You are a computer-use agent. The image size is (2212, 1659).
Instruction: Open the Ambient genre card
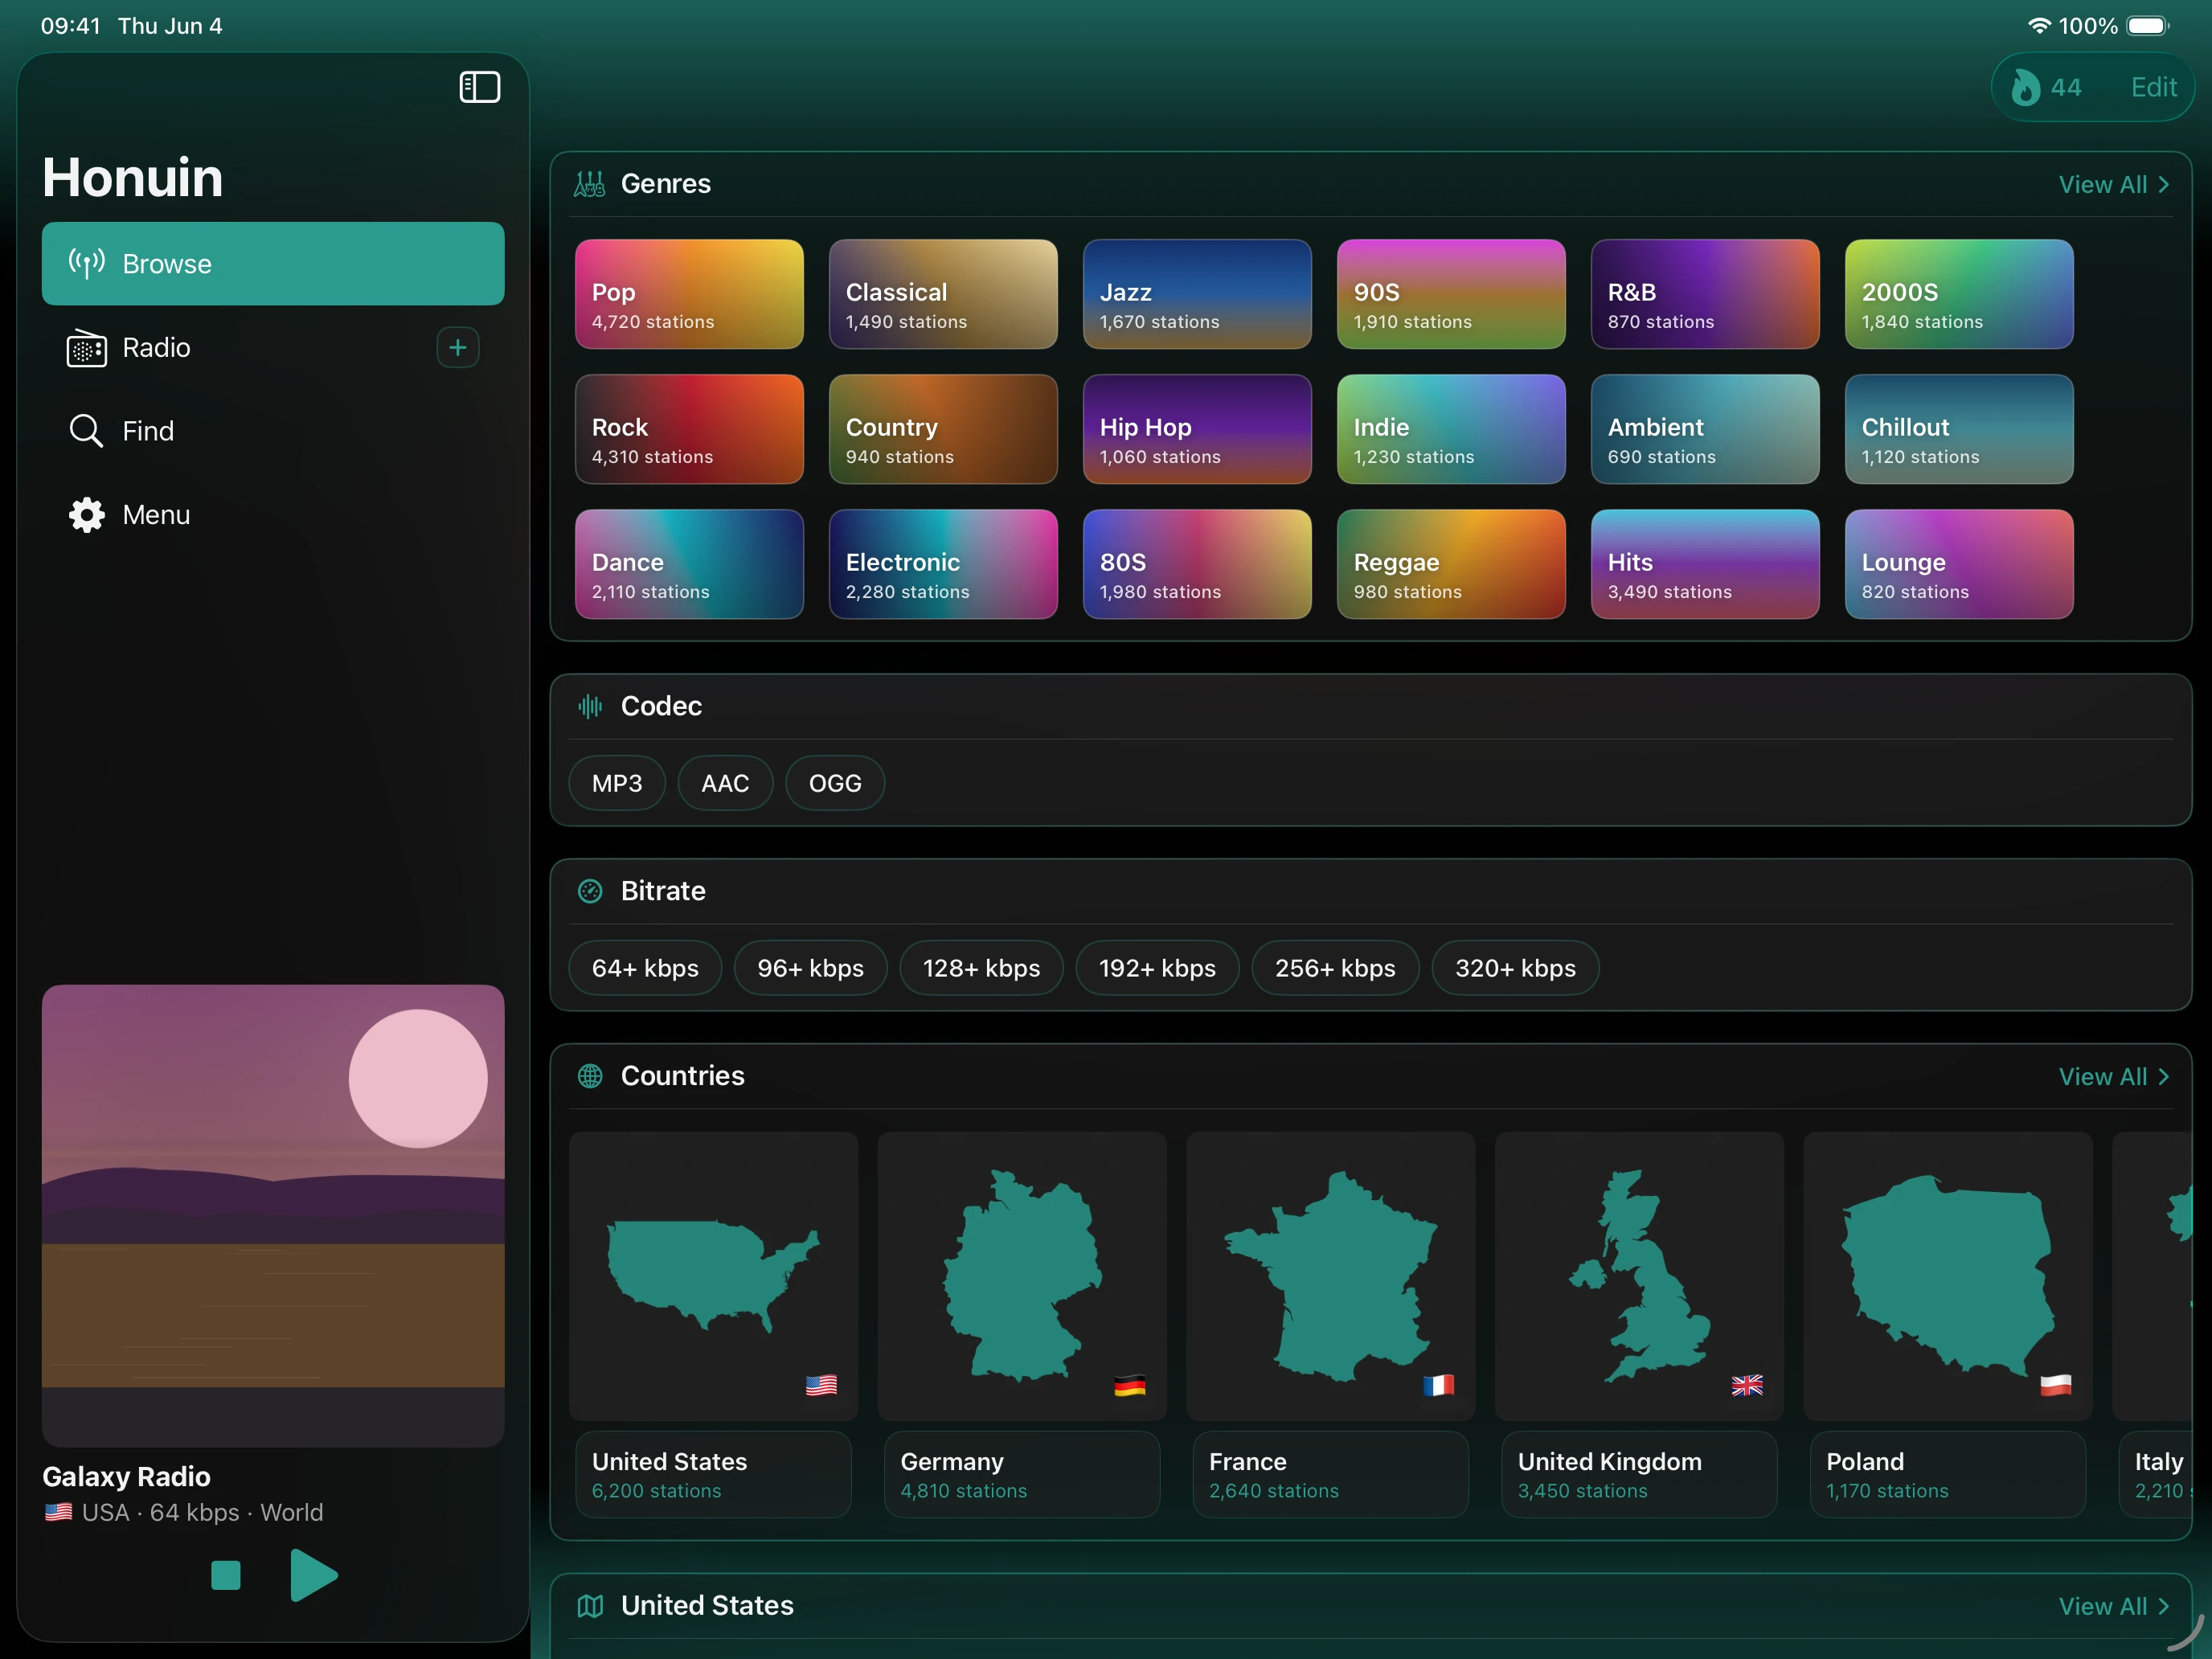tap(1705, 429)
